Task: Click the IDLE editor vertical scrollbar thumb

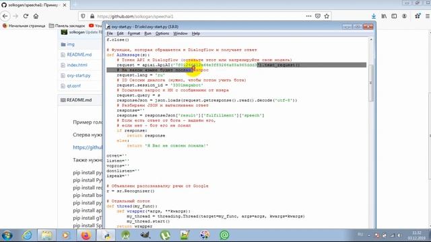Action: coord(371,83)
